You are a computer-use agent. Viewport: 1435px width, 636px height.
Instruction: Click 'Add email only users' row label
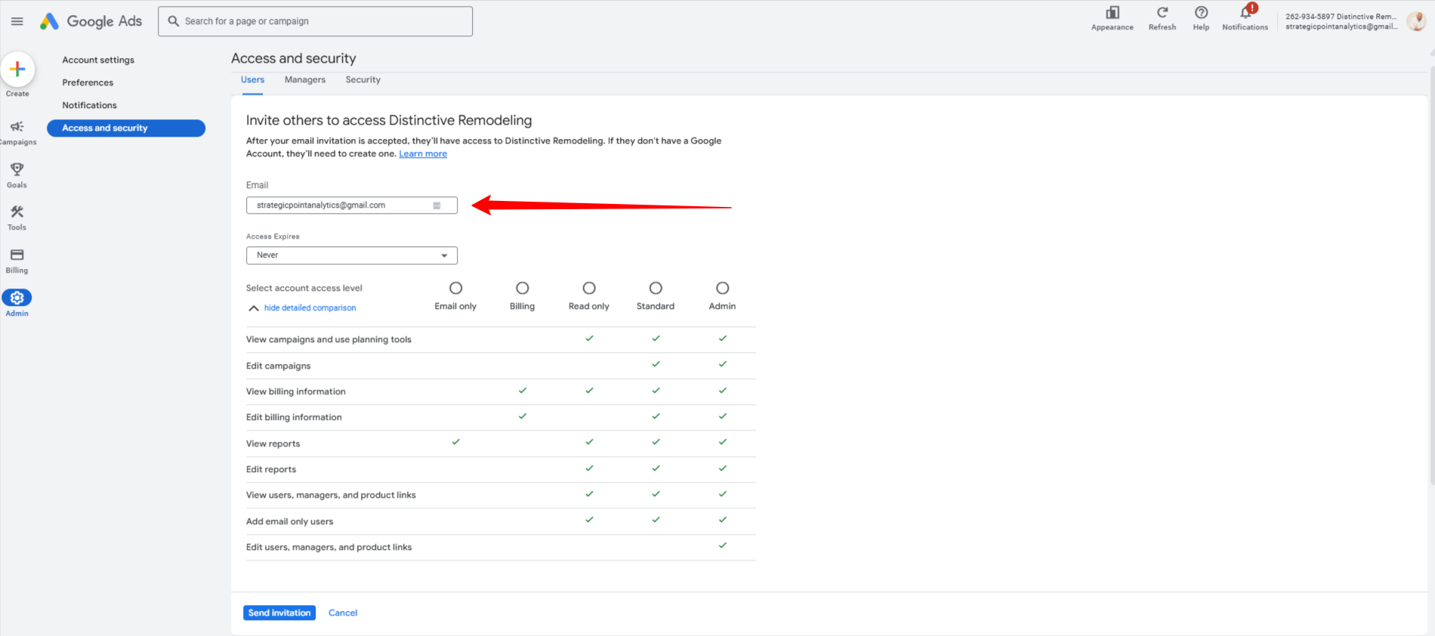coord(289,522)
